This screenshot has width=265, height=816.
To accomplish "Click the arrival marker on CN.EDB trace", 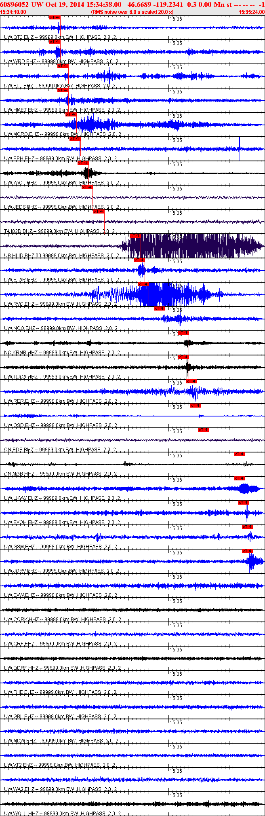I will click(x=204, y=430).
